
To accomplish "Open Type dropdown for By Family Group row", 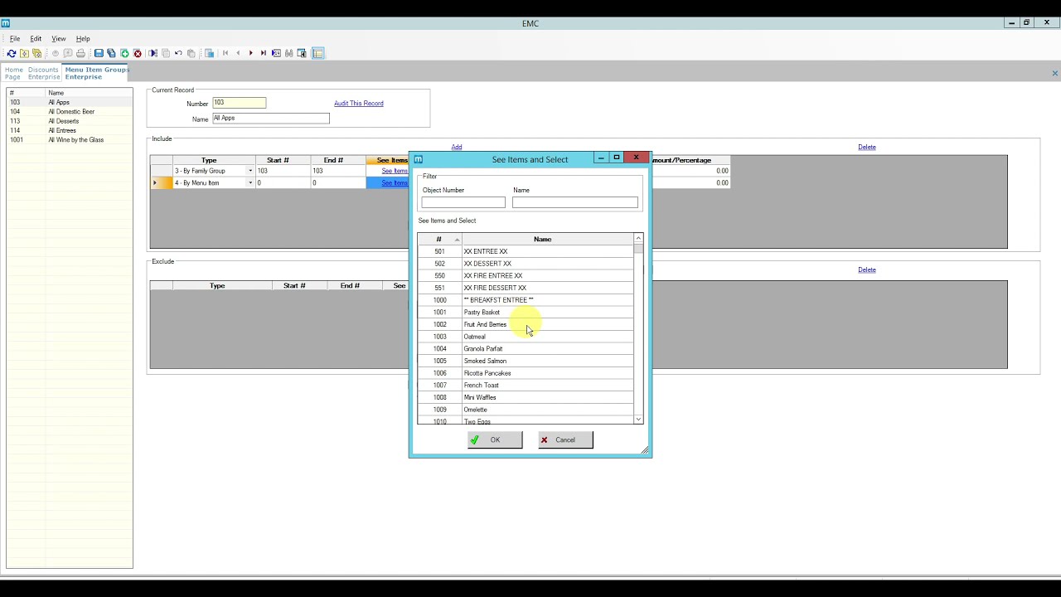I will tap(250, 171).
